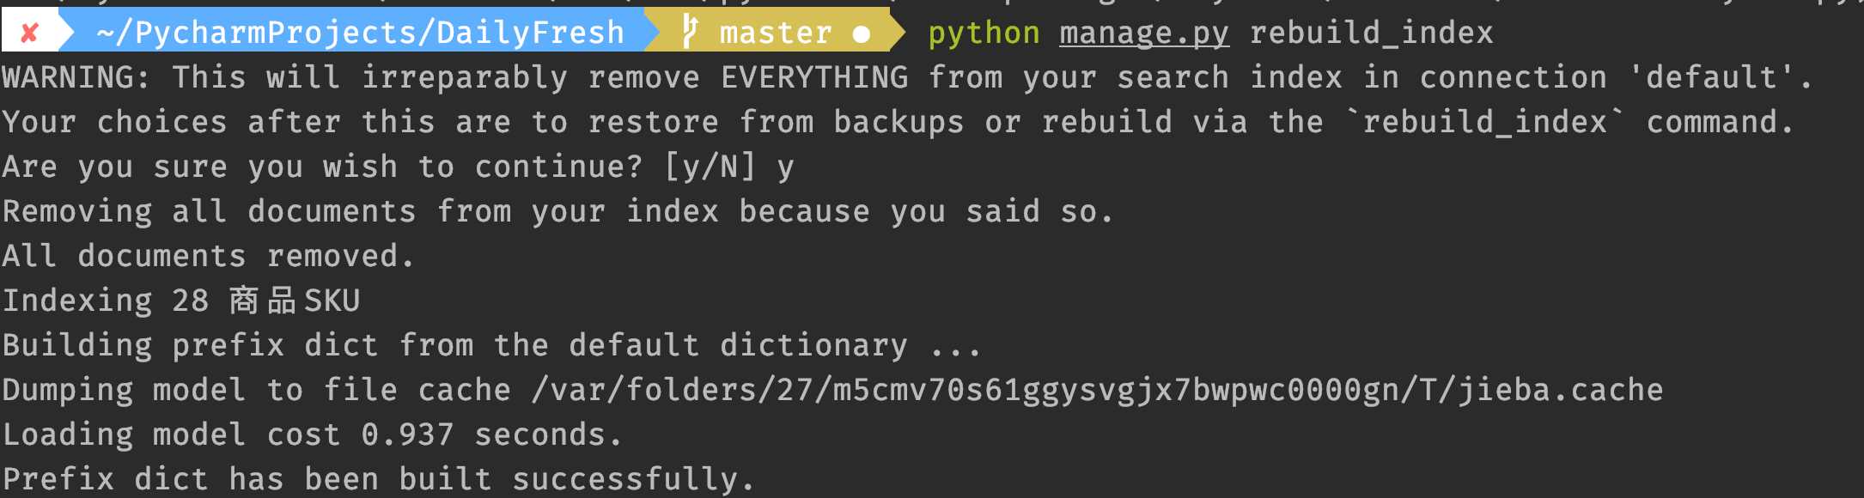Click the backticked `rebuild_index` command text
Screen dimensions: 1864x498
(1484, 122)
